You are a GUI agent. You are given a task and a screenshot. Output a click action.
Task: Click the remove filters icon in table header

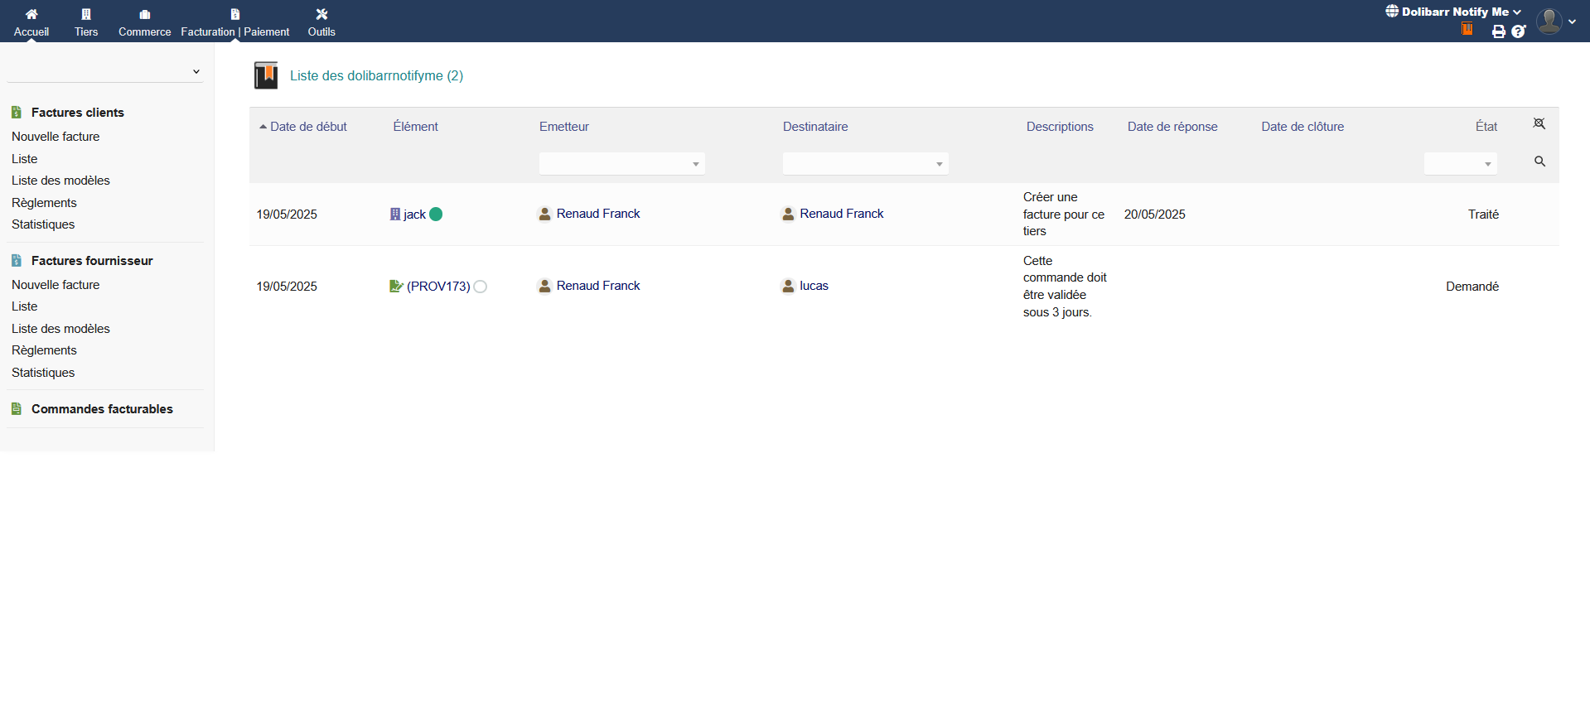tap(1539, 123)
